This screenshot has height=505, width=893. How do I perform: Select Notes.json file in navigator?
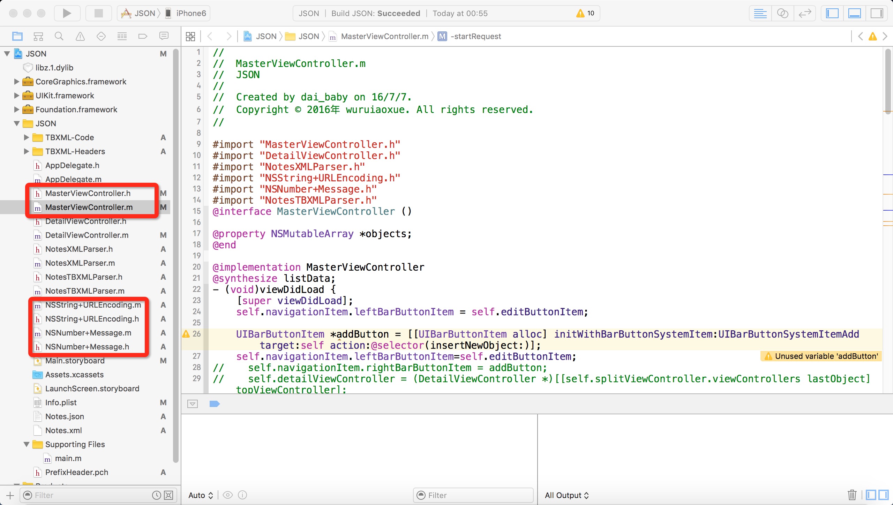64,416
